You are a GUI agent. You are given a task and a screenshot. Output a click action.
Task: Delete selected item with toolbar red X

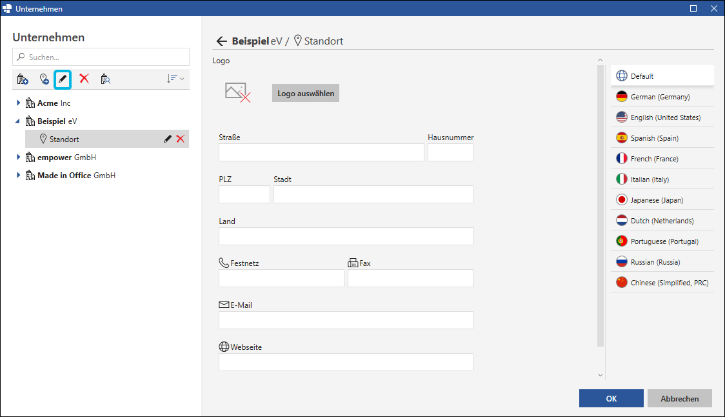pyautogui.click(x=84, y=79)
